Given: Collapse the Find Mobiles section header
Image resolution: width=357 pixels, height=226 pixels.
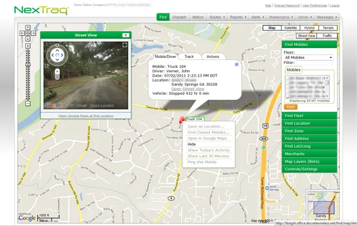Looking at the screenshot, I should click(309, 44).
